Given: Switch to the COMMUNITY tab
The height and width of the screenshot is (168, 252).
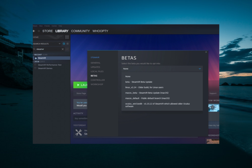Looking at the screenshot, I should pyautogui.click(x=80, y=31).
